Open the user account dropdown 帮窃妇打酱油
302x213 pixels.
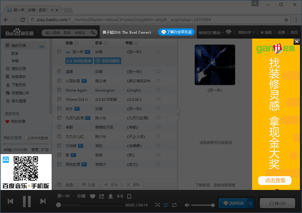(x=211, y=33)
